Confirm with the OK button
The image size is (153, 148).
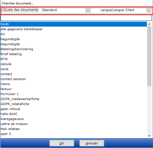[x=62, y=143]
